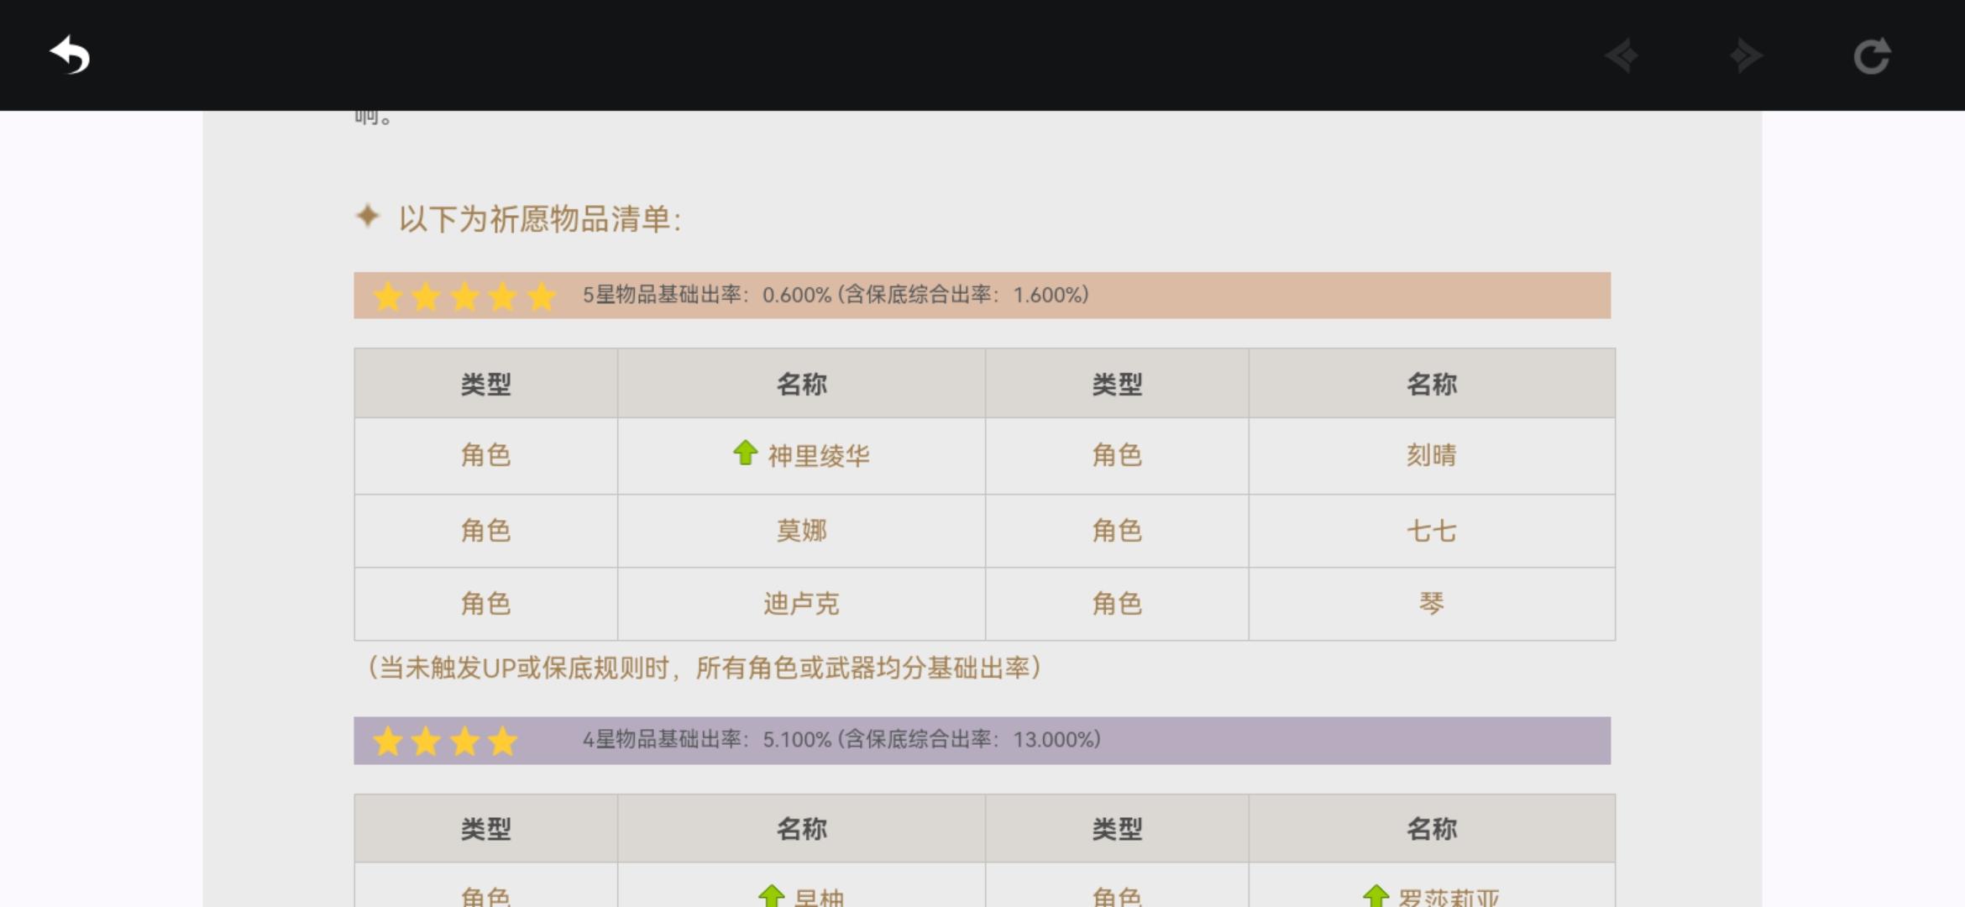The width and height of the screenshot is (1965, 907).
Task: Tap green UP arrow beside 神里绫华
Action: [x=745, y=453]
